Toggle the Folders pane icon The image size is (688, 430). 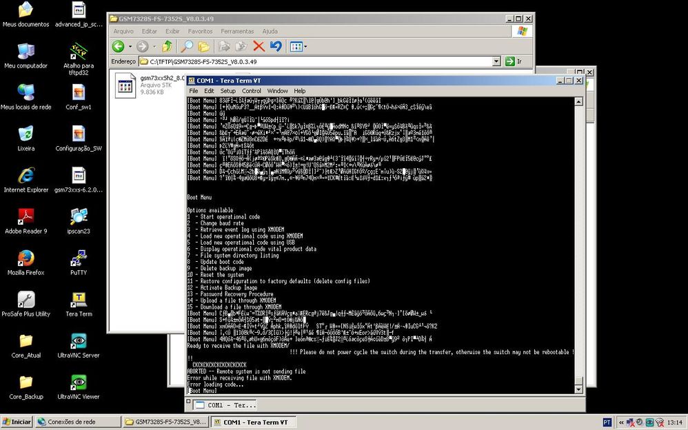click(204, 46)
